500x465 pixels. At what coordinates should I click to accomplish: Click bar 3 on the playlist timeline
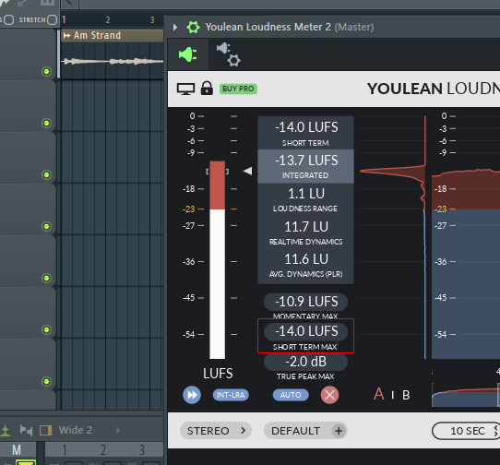[x=152, y=20]
